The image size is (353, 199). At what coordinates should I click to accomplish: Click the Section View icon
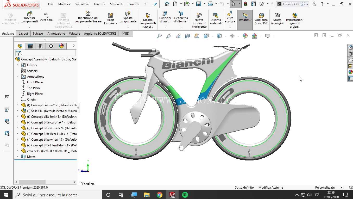click(187, 36)
